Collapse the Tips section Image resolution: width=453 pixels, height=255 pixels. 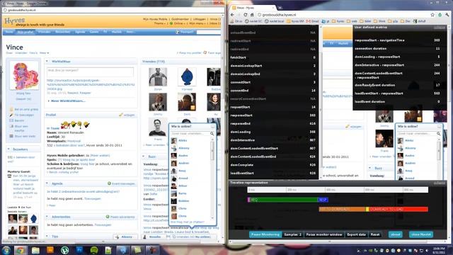tap(47, 236)
